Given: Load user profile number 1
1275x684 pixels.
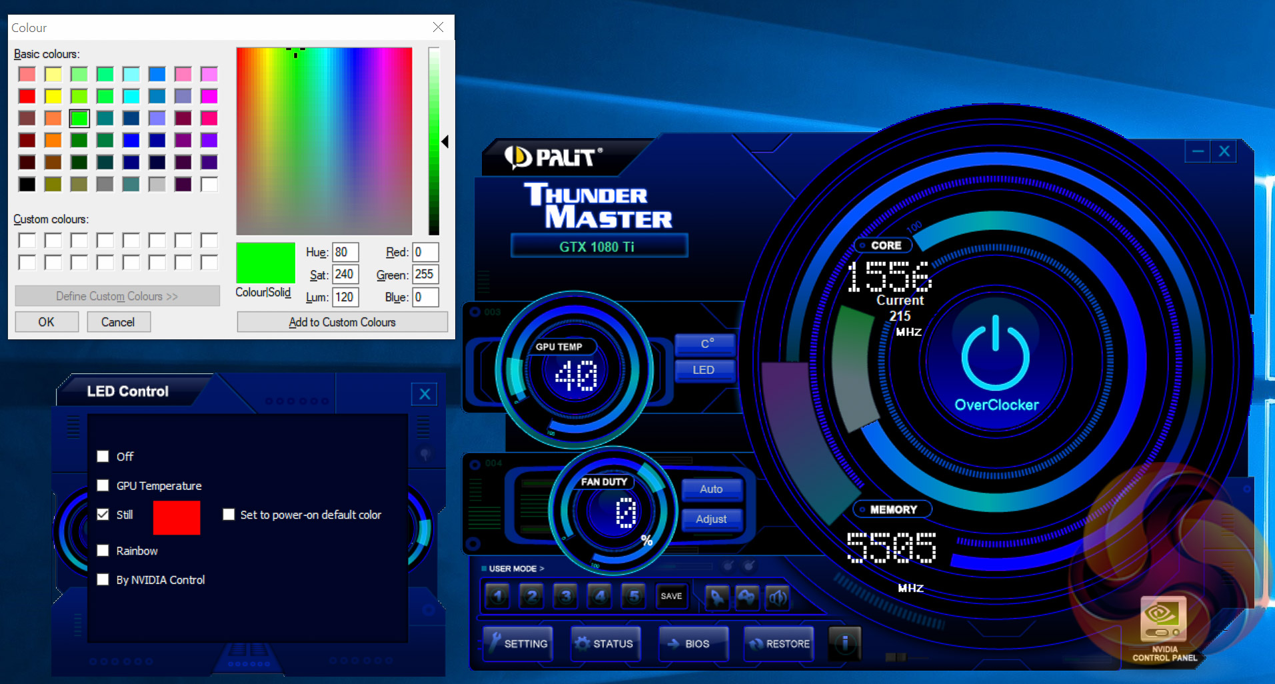Looking at the screenshot, I should pyautogui.click(x=497, y=596).
